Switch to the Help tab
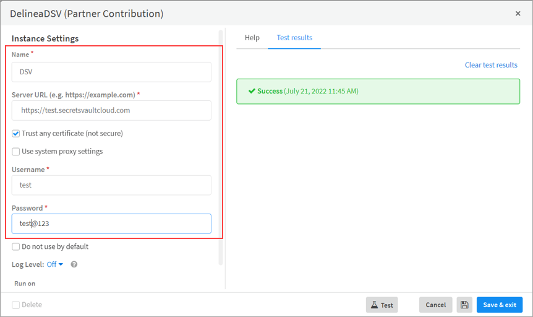This screenshot has width=533, height=317. 252,38
